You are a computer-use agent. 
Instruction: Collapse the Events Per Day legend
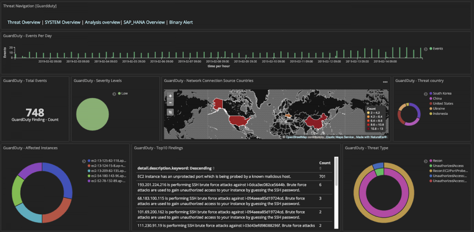coord(425,49)
